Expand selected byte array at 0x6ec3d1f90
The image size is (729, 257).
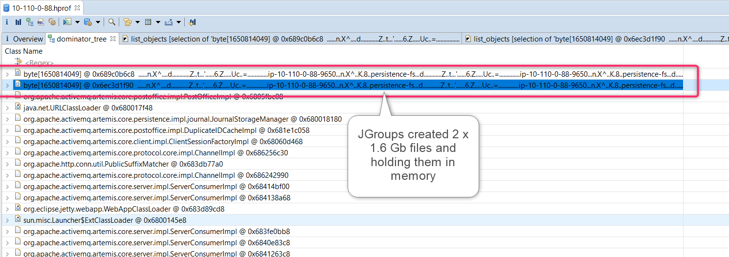tap(7, 85)
